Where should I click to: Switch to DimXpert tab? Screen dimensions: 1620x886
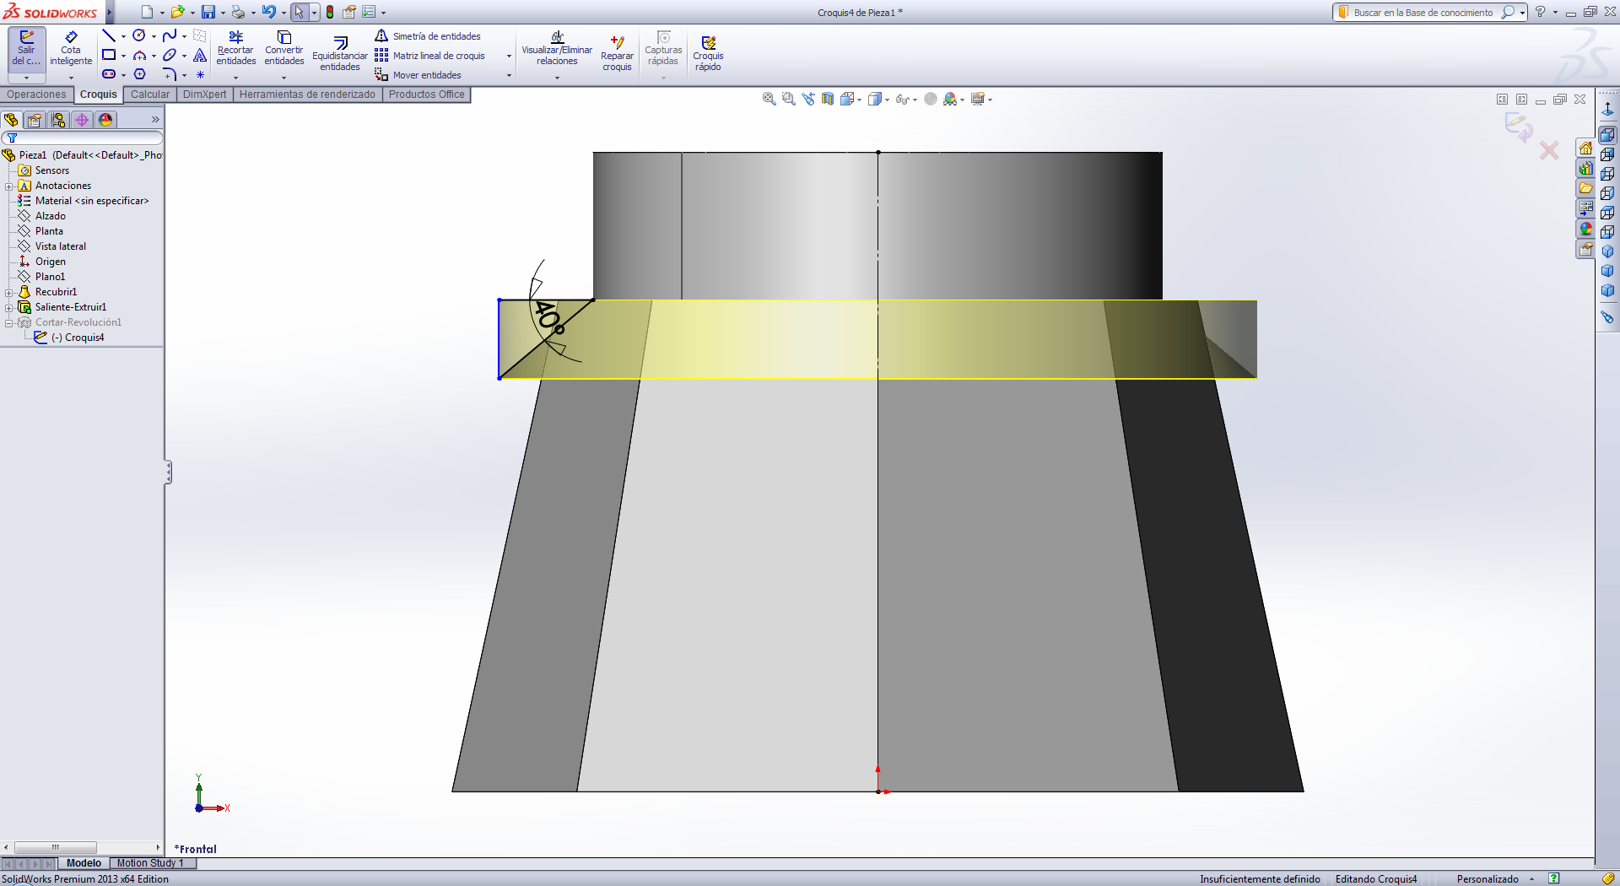(x=204, y=95)
